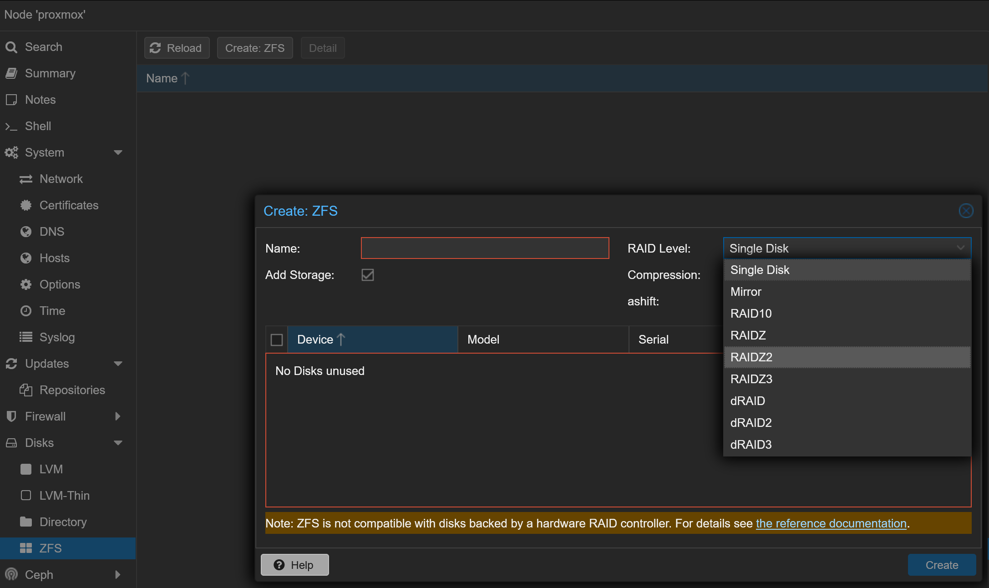The height and width of the screenshot is (588, 989).
Task: Collapse the System tree section arrow
Action: click(x=118, y=152)
